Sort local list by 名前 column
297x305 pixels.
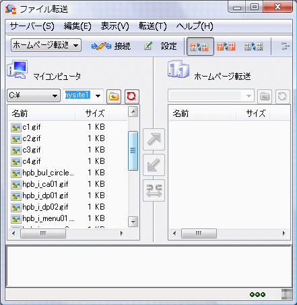pyautogui.click(x=42, y=114)
